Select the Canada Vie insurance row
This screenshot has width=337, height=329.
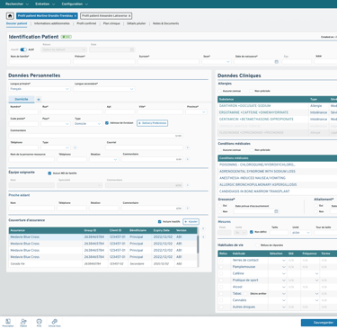[103, 264]
